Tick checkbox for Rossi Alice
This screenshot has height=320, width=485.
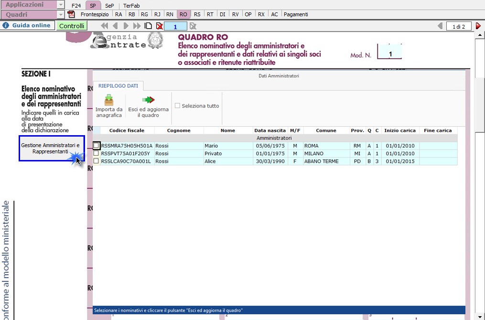(x=96, y=161)
